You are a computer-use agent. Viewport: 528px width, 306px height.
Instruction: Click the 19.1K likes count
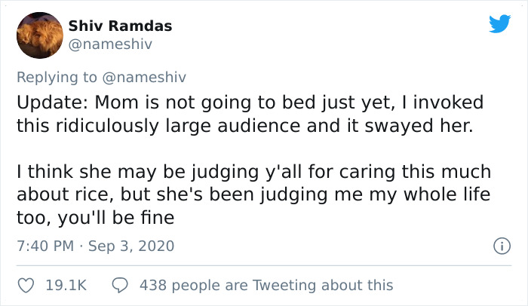click(65, 285)
